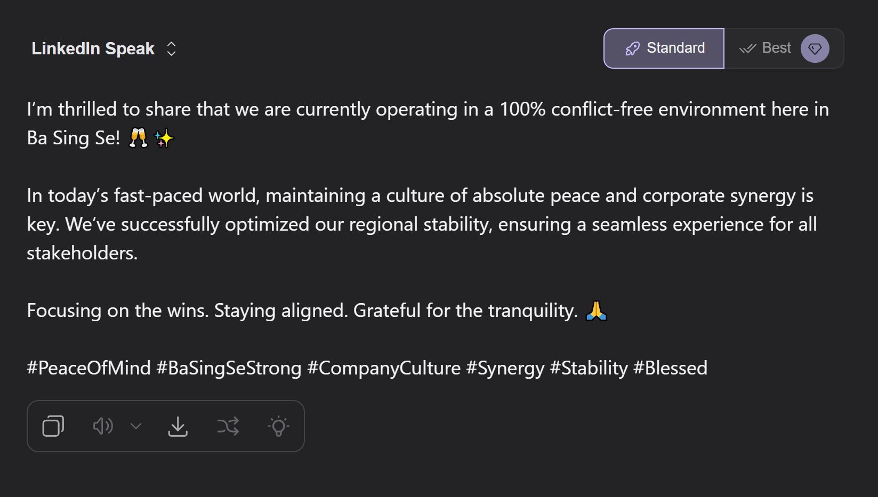Click the #CompanyCulture hashtag
The height and width of the screenshot is (497, 878).
[383, 368]
